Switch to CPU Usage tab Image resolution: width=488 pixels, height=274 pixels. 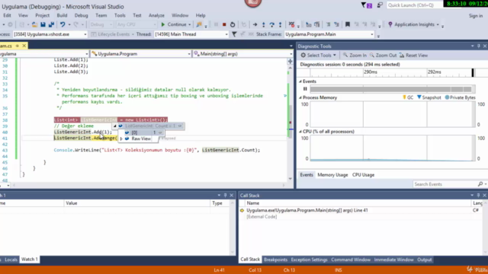click(x=363, y=175)
